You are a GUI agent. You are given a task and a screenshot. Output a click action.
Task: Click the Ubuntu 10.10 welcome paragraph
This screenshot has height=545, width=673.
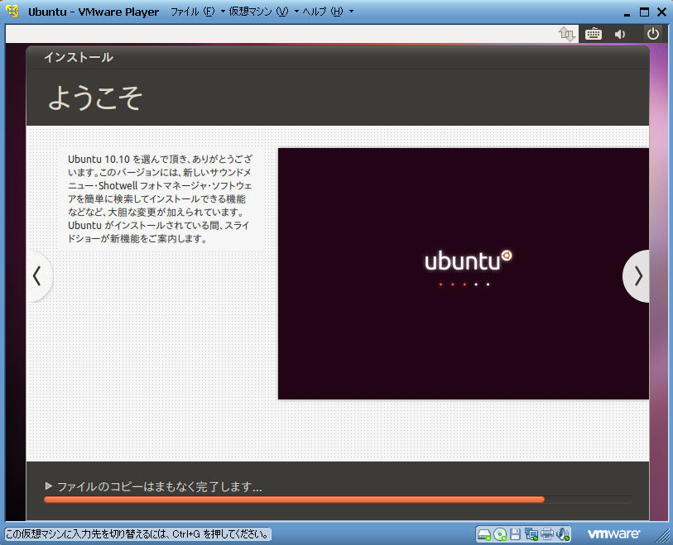[160, 198]
